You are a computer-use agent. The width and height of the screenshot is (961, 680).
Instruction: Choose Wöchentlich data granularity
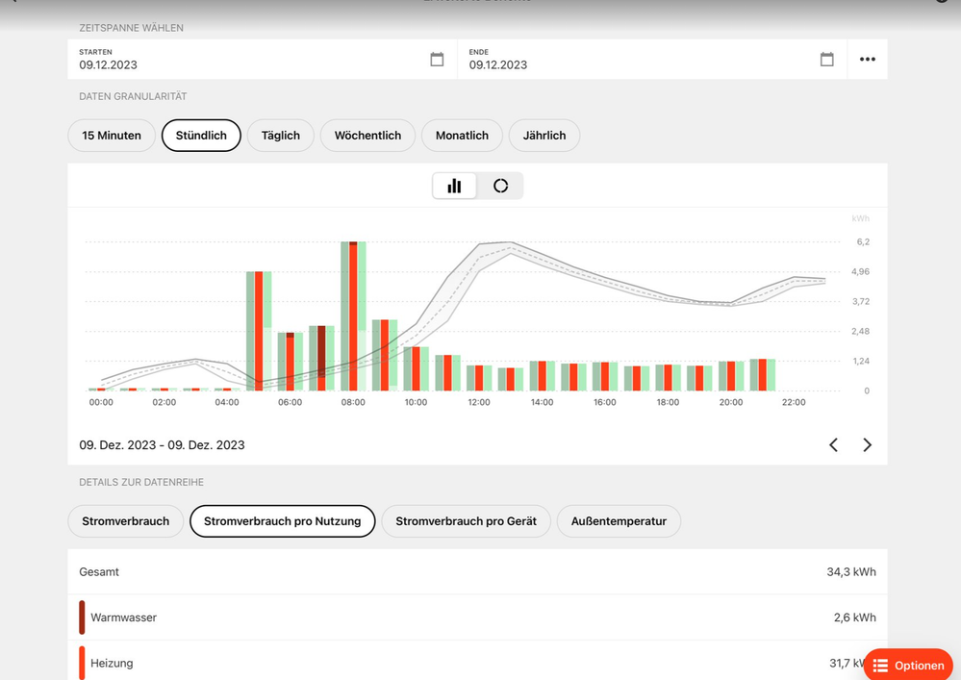click(x=367, y=136)
